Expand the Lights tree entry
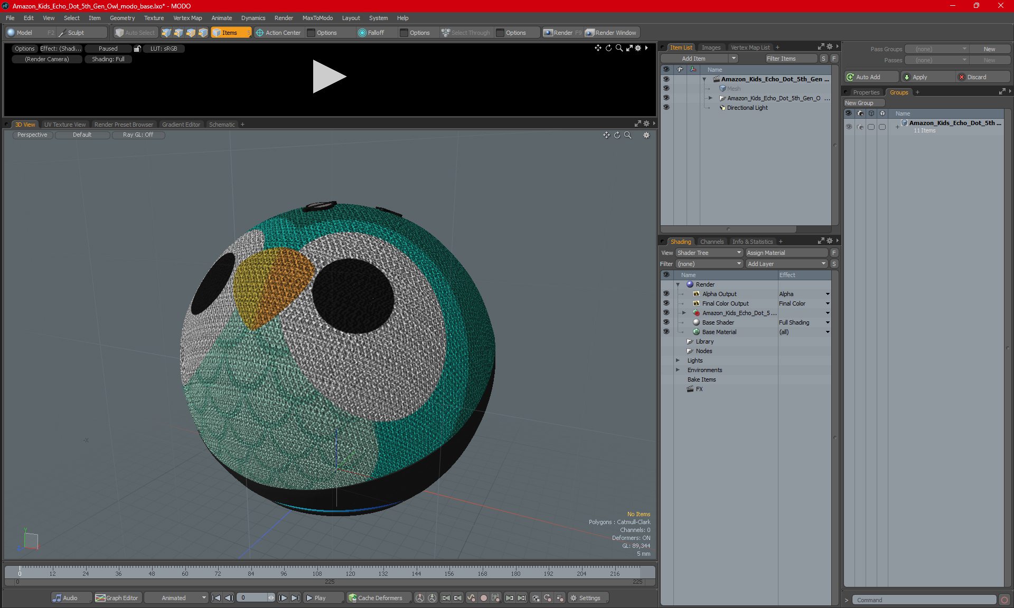1014x608 pixels. [678, 360]
